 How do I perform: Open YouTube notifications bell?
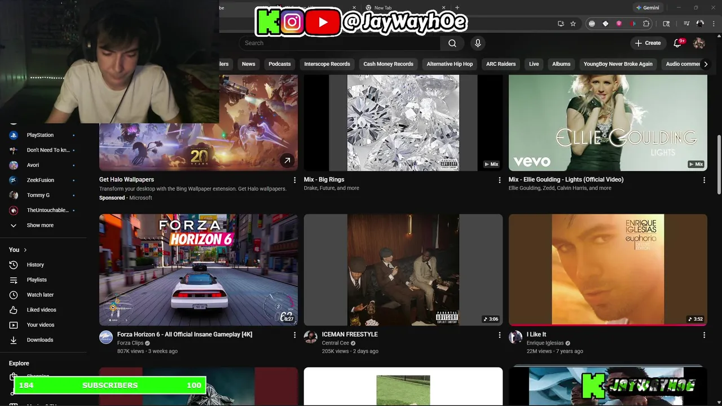[x=679, y=43]
